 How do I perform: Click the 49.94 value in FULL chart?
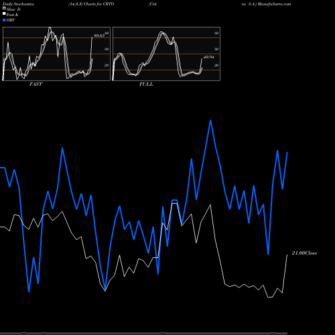tap(208, 57)
